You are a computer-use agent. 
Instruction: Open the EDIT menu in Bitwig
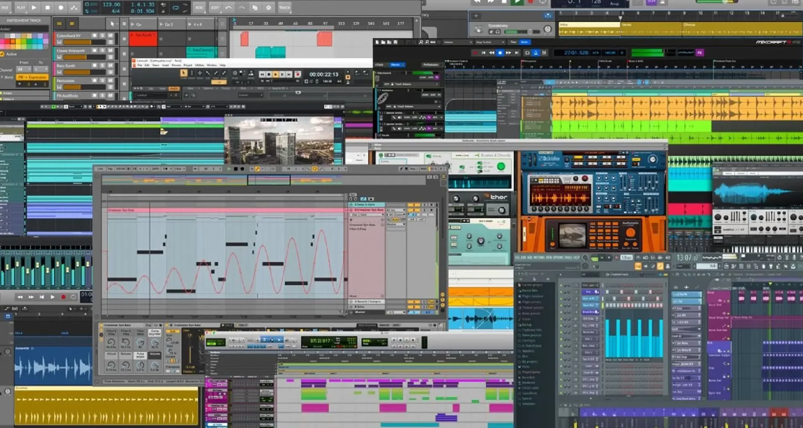coord(215,8)
